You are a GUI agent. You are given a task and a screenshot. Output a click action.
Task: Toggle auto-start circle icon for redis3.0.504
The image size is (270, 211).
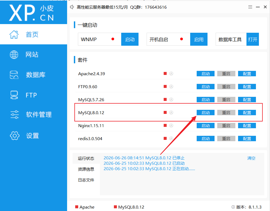[x=171, y=139]
